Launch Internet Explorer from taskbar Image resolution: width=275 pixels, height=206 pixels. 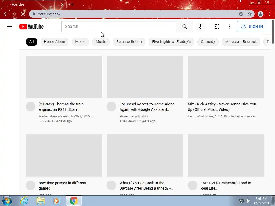(24, 201)
